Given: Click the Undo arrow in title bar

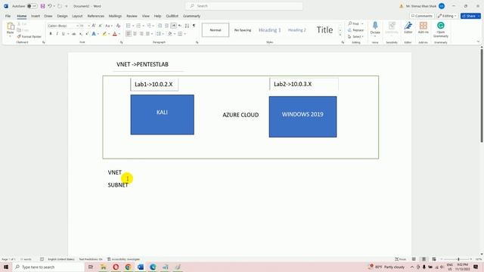Looking at the screenshot, I should coord(49,6).
